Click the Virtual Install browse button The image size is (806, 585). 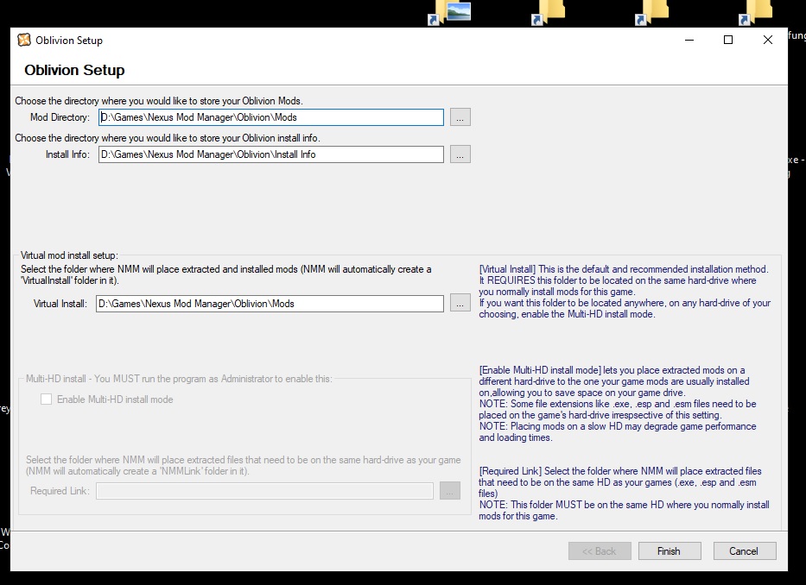pos(460,304)
